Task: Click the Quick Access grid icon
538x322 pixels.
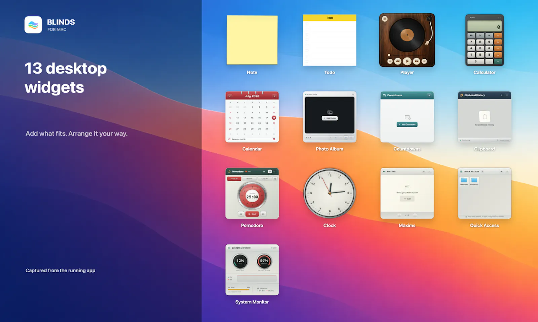Action: [x=461, y=172]
